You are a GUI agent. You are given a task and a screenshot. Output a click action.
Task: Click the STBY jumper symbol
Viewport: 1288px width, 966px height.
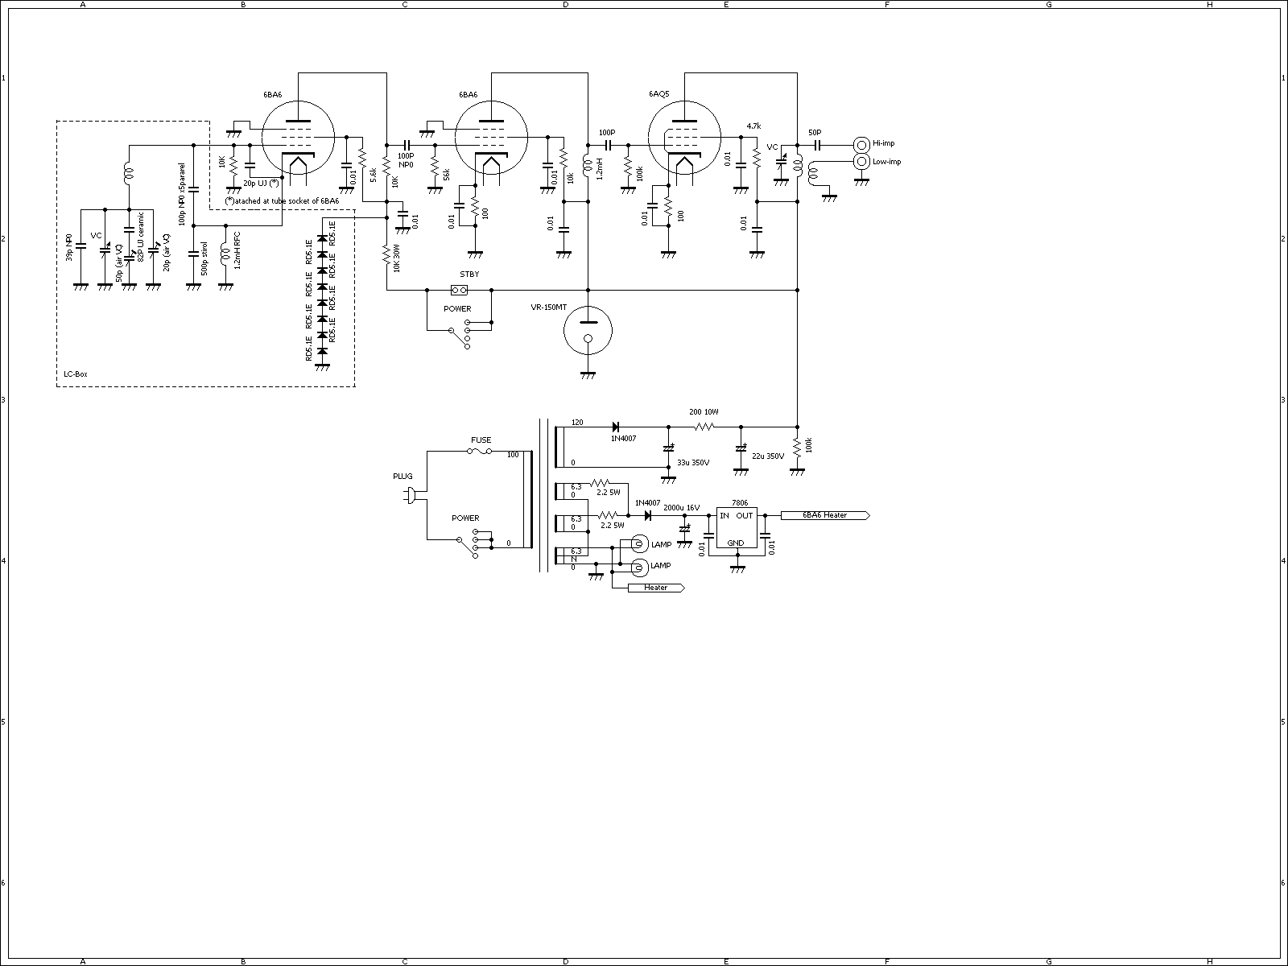(x=459, y=290)
